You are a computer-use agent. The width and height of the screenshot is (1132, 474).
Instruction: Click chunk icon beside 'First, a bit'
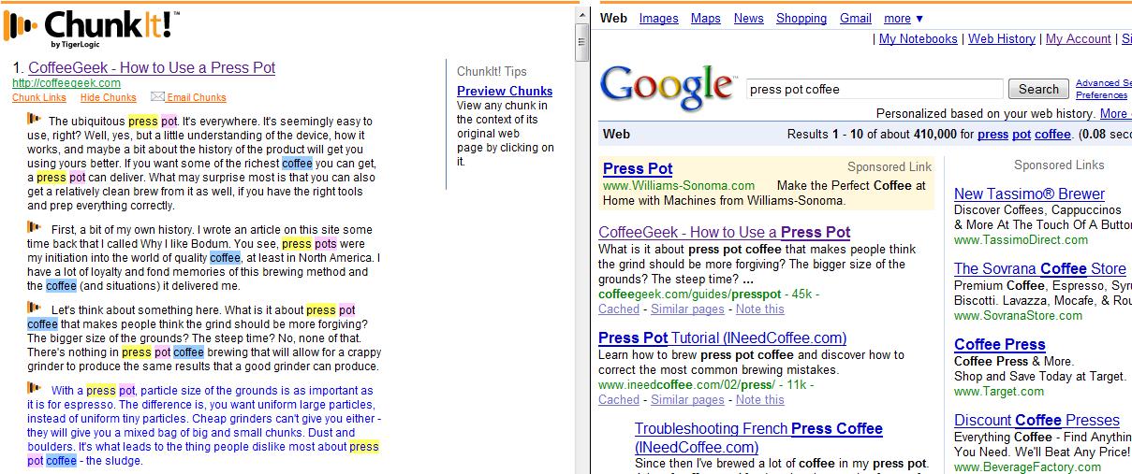pyautogui.click(x=34, y=227)
